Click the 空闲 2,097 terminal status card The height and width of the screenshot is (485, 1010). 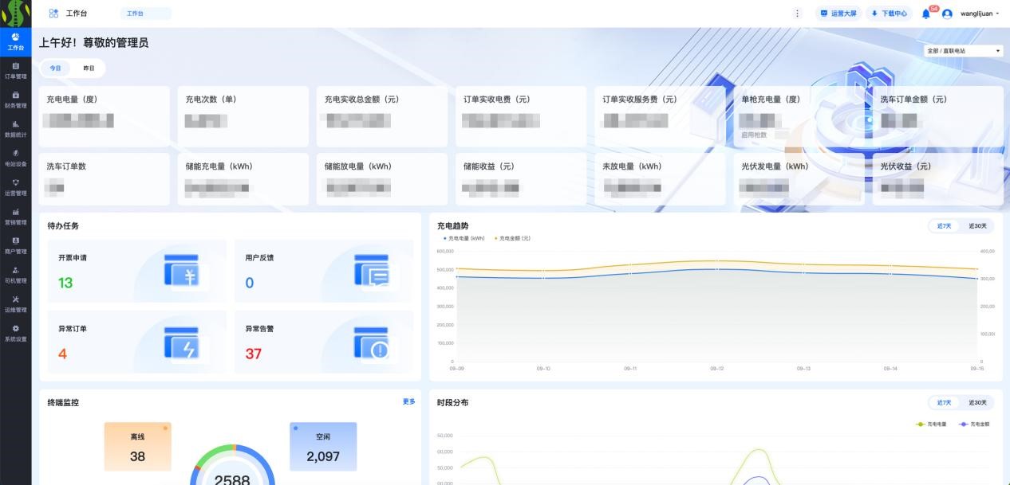[323, 447]
